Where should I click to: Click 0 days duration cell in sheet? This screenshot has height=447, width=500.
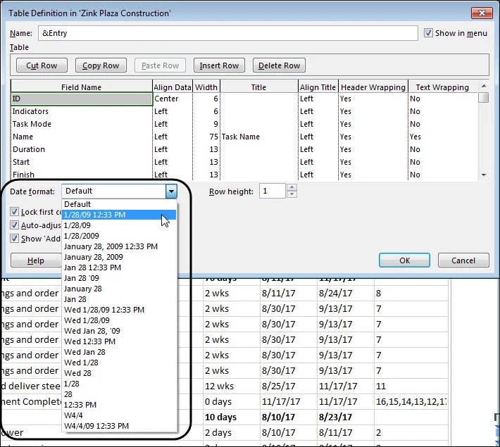point(232,402)
